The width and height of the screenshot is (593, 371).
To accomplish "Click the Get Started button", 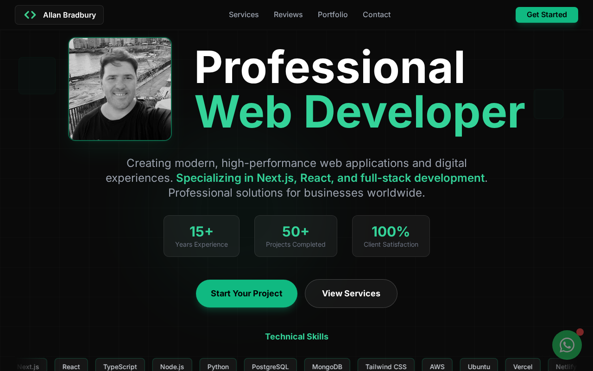I will click(547, 15).
